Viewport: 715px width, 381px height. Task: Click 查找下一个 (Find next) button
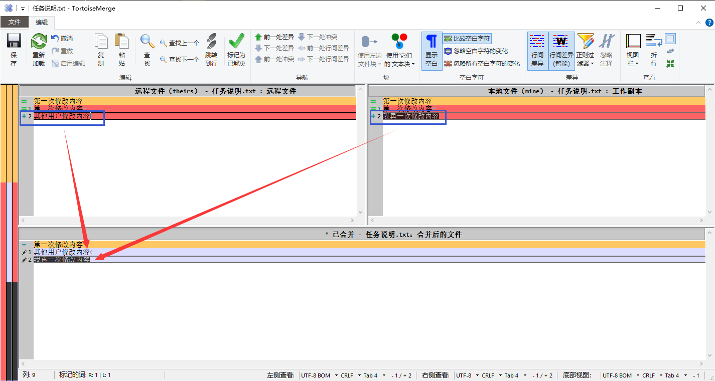point(180,60)
